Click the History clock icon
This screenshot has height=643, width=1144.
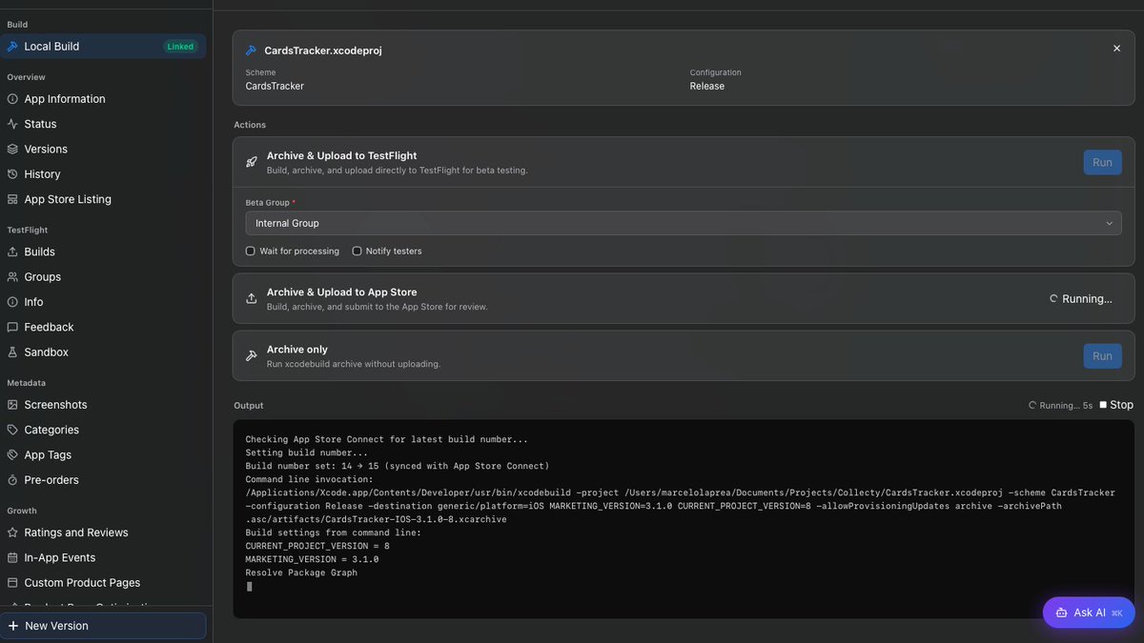point(12,174)
